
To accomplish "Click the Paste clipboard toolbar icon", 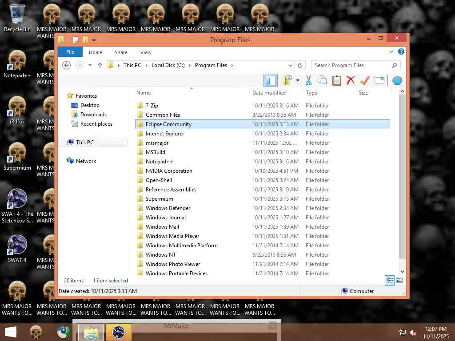I will coord(337,80).
